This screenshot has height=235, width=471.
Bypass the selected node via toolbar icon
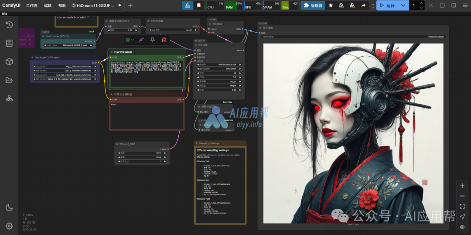click(141, 40)
